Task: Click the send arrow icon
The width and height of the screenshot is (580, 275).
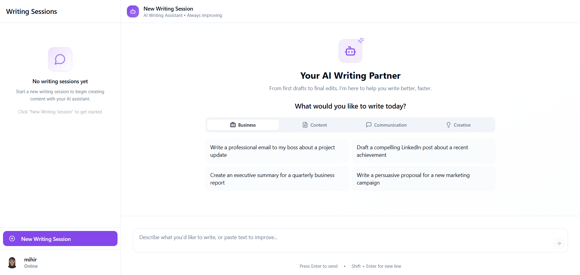Action: (559, 243)
